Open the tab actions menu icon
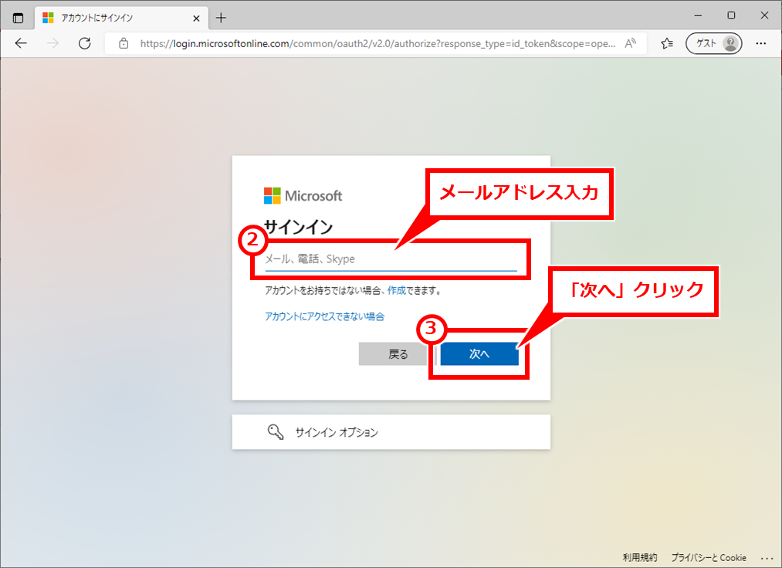Viewport: 782px width, 568px height. pos(18,18)
